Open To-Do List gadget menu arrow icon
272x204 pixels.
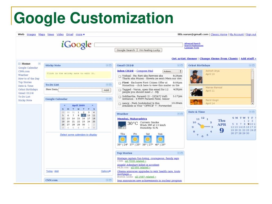[x=107, y=85]
